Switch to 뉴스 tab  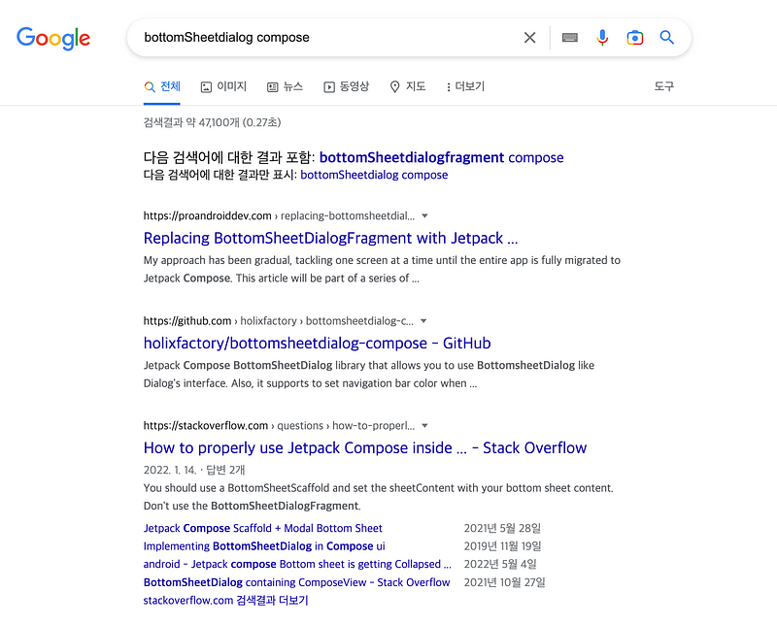[285, 86]
